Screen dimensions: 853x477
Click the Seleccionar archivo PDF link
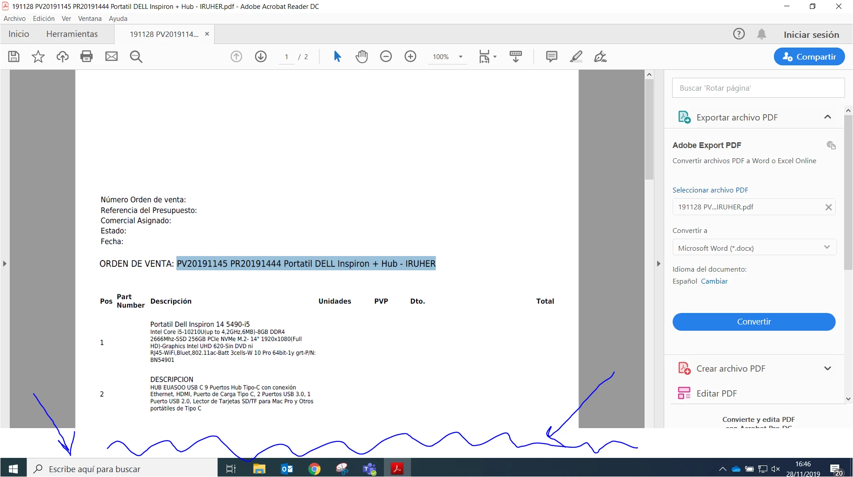710,190
